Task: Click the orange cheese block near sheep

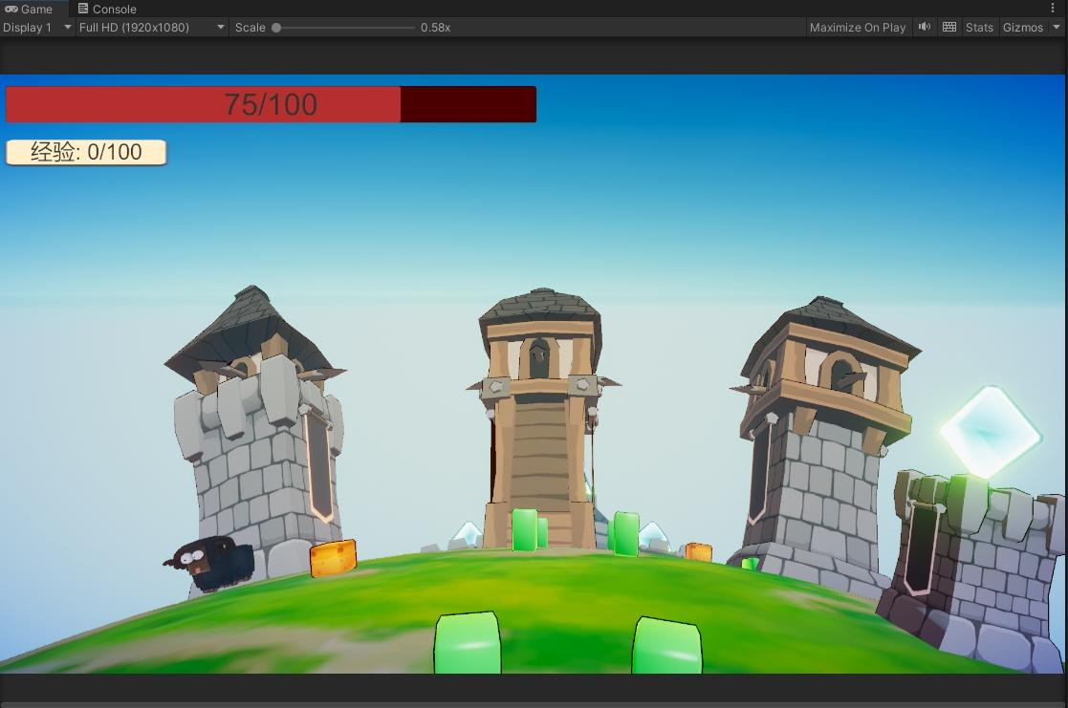Action: point(333,559)
